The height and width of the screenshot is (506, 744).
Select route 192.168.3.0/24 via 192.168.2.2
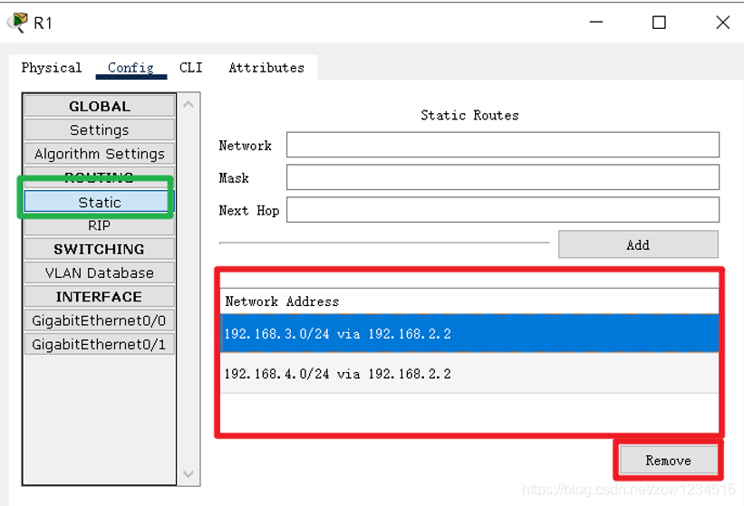pos(469,333)
